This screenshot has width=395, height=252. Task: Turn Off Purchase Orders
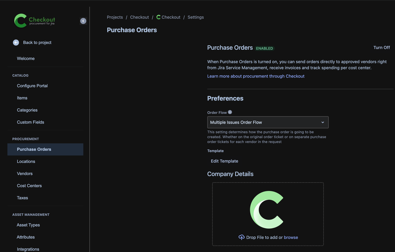382,47
